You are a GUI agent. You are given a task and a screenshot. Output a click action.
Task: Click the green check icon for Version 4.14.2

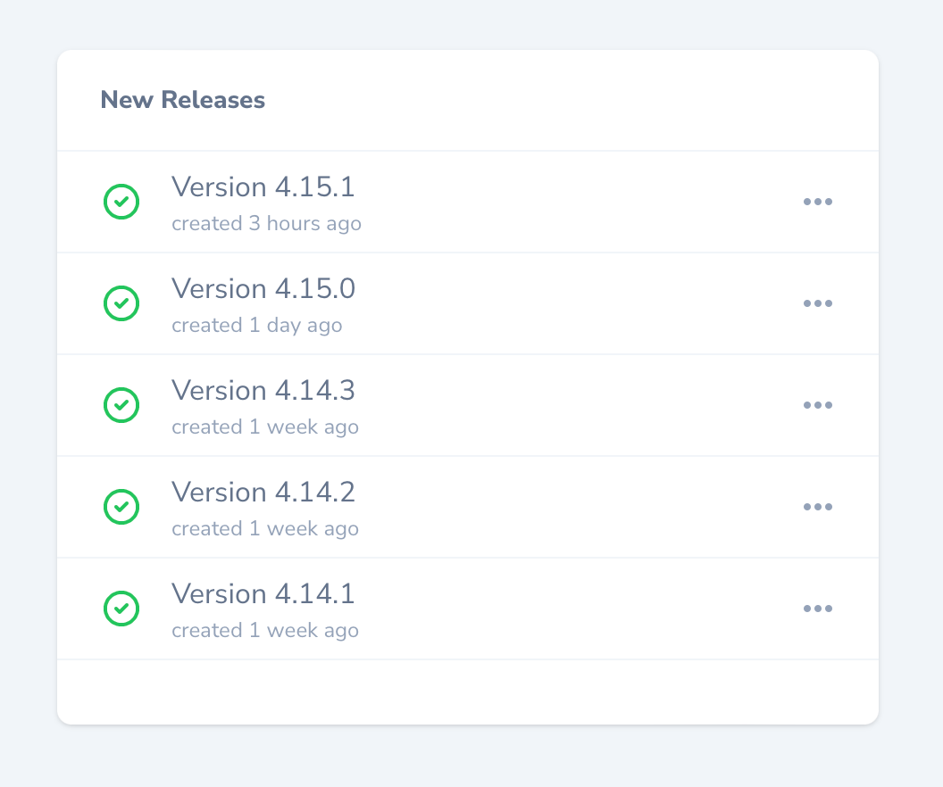121,507
